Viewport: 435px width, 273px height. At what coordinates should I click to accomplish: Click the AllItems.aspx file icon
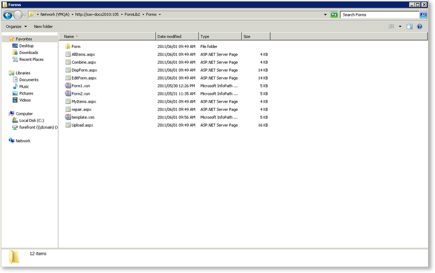click(x=67, y=54)
